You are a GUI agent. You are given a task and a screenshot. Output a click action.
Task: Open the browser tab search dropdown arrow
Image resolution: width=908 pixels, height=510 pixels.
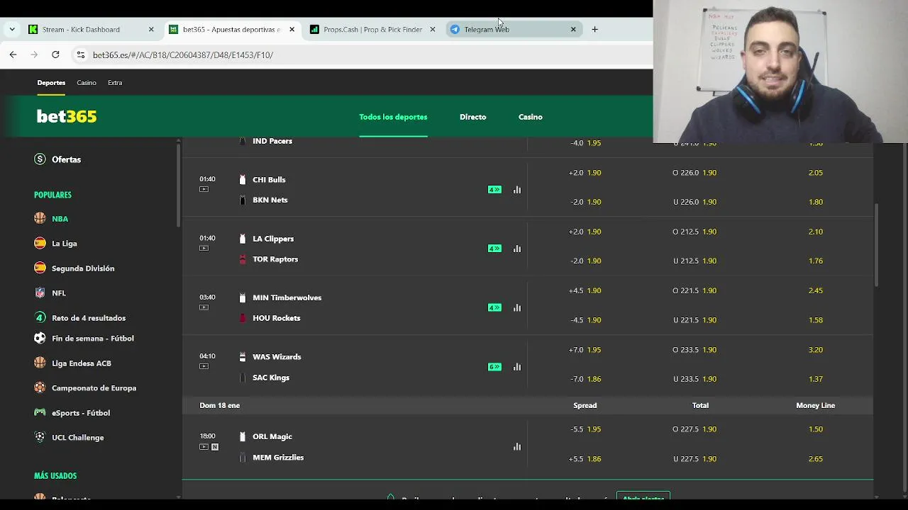pyautogui.click(x=12, y=29)
